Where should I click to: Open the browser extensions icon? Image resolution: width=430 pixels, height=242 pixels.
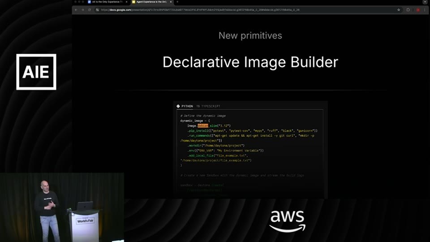click(x=408, y=10)
